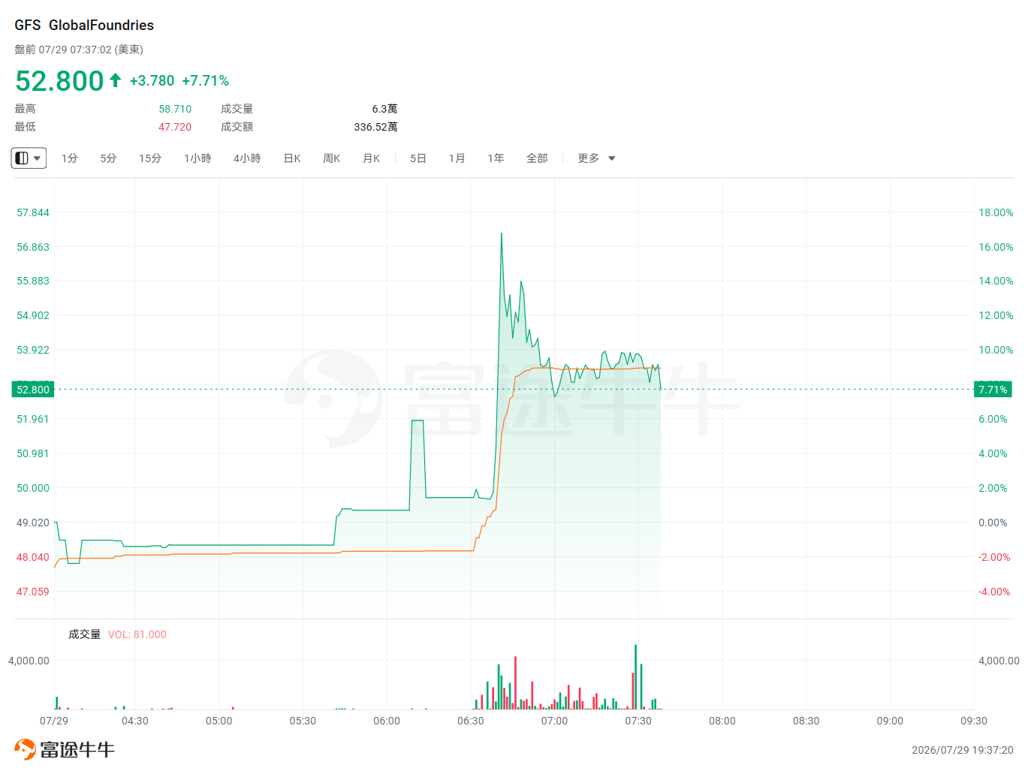Screen dimensions: 1028x774
Task: Show the 1月 range chart
Action: pos(457,158)
